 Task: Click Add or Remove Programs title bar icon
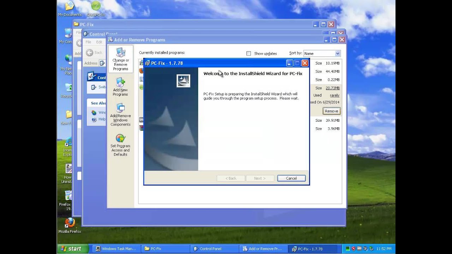click(110, 40)
